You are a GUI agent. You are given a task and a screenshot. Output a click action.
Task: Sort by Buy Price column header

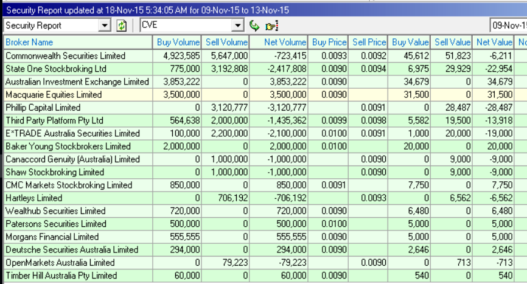[x=328, y=43]
